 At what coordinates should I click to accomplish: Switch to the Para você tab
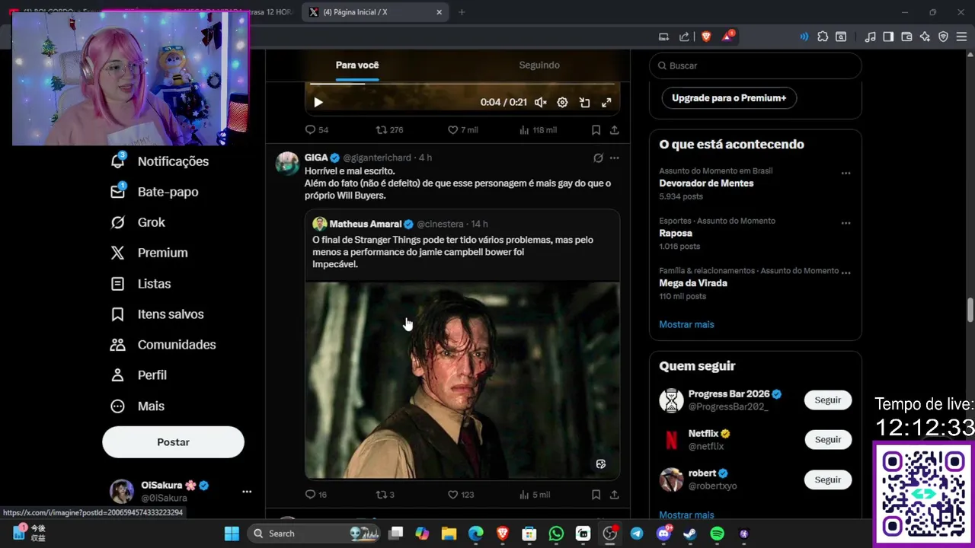pos(357,65)
